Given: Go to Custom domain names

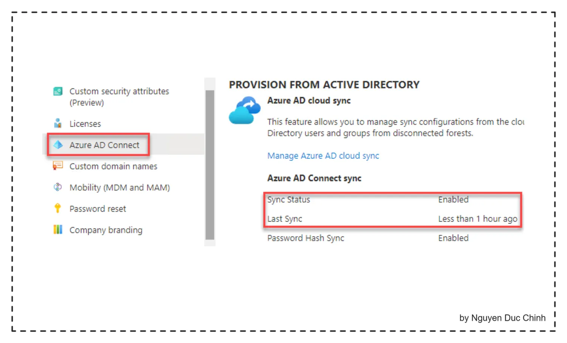Looking at the screenshot, I should point(113,166).
